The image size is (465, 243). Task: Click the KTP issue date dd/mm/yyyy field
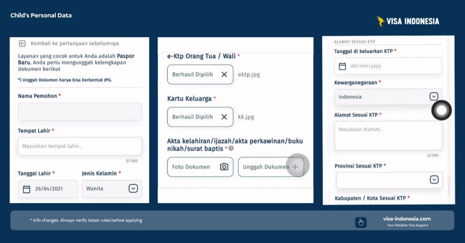tap(388, 66)
